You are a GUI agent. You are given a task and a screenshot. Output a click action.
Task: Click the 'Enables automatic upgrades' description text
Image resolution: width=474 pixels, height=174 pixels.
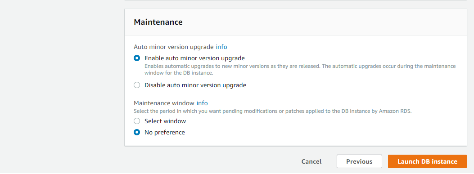coord(300,70)
